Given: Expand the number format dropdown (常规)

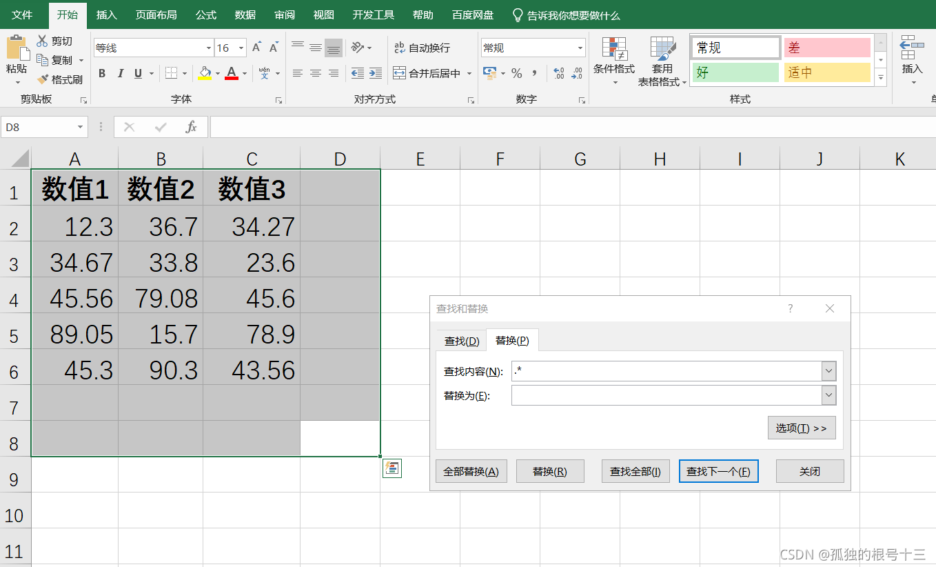Looking at the screenshot, I should tap(580, 48).
